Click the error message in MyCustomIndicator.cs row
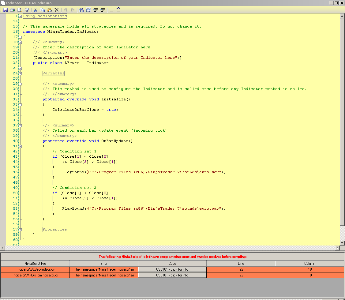 pyautogui.click(x=104, y=275)
